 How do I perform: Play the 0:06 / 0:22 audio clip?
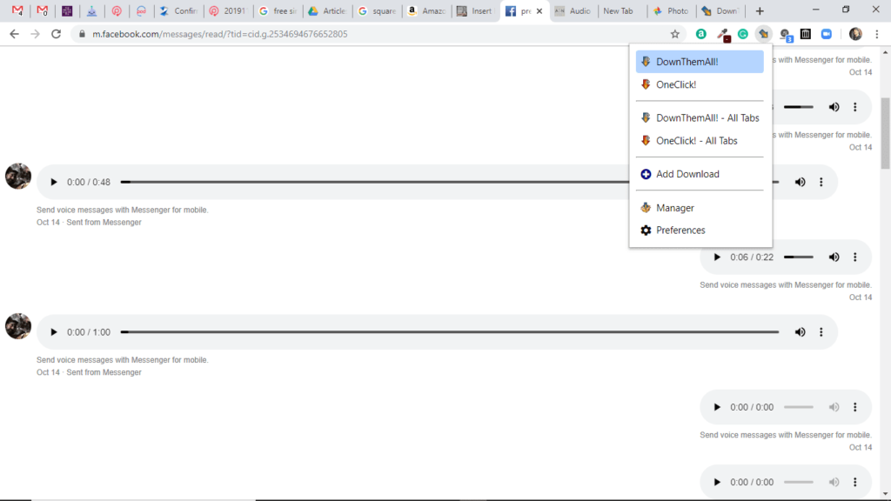pyautogui.click(x=717, y=257)
